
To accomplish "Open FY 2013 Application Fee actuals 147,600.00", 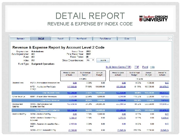I will (72, 87).
